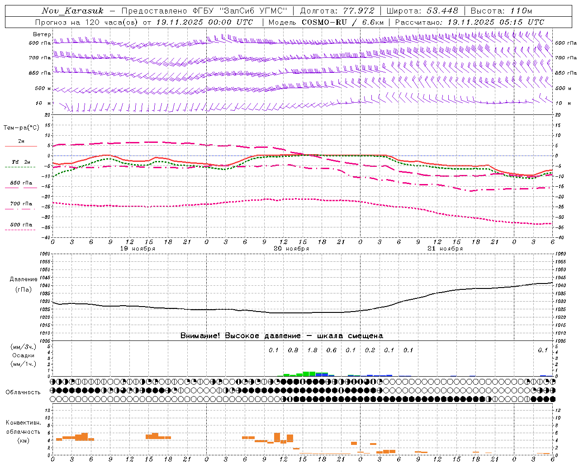Click the 21 ноября date label
Viewport: 579px width, 463px height.
pyautogui.click(x=445, y=249)
